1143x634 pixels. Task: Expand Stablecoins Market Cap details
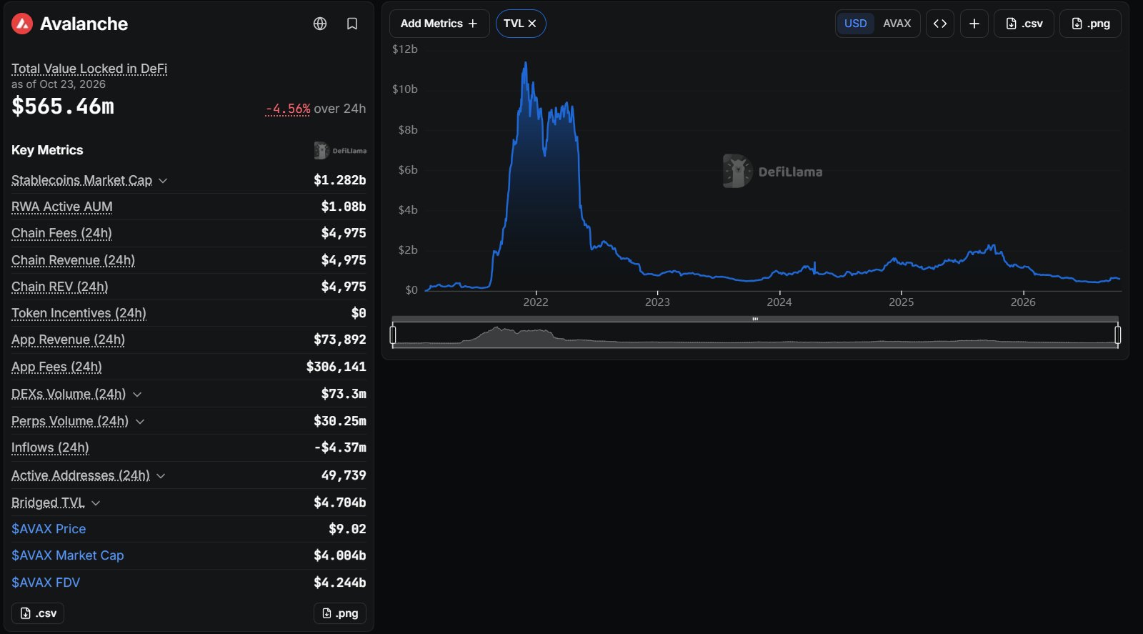point(163,181)
